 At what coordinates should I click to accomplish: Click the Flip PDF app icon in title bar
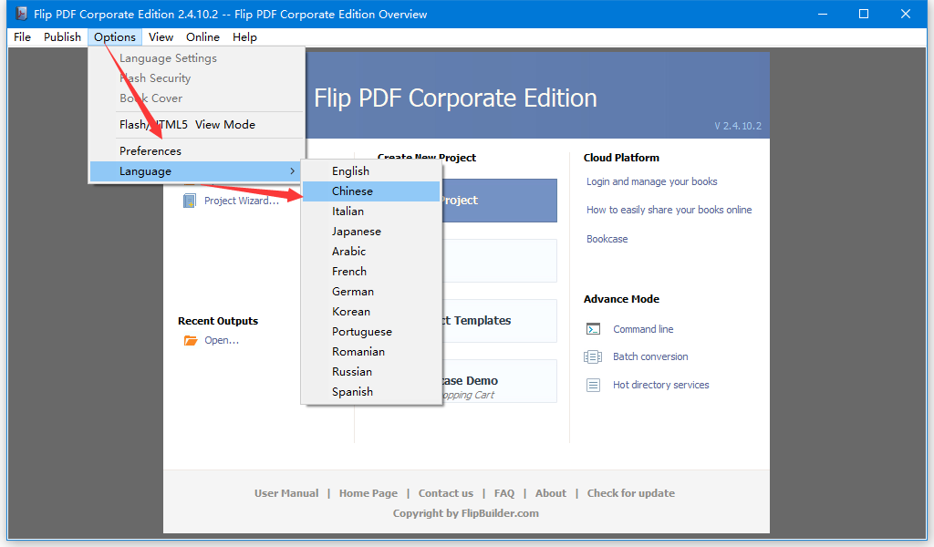click(x=20, y=14)
